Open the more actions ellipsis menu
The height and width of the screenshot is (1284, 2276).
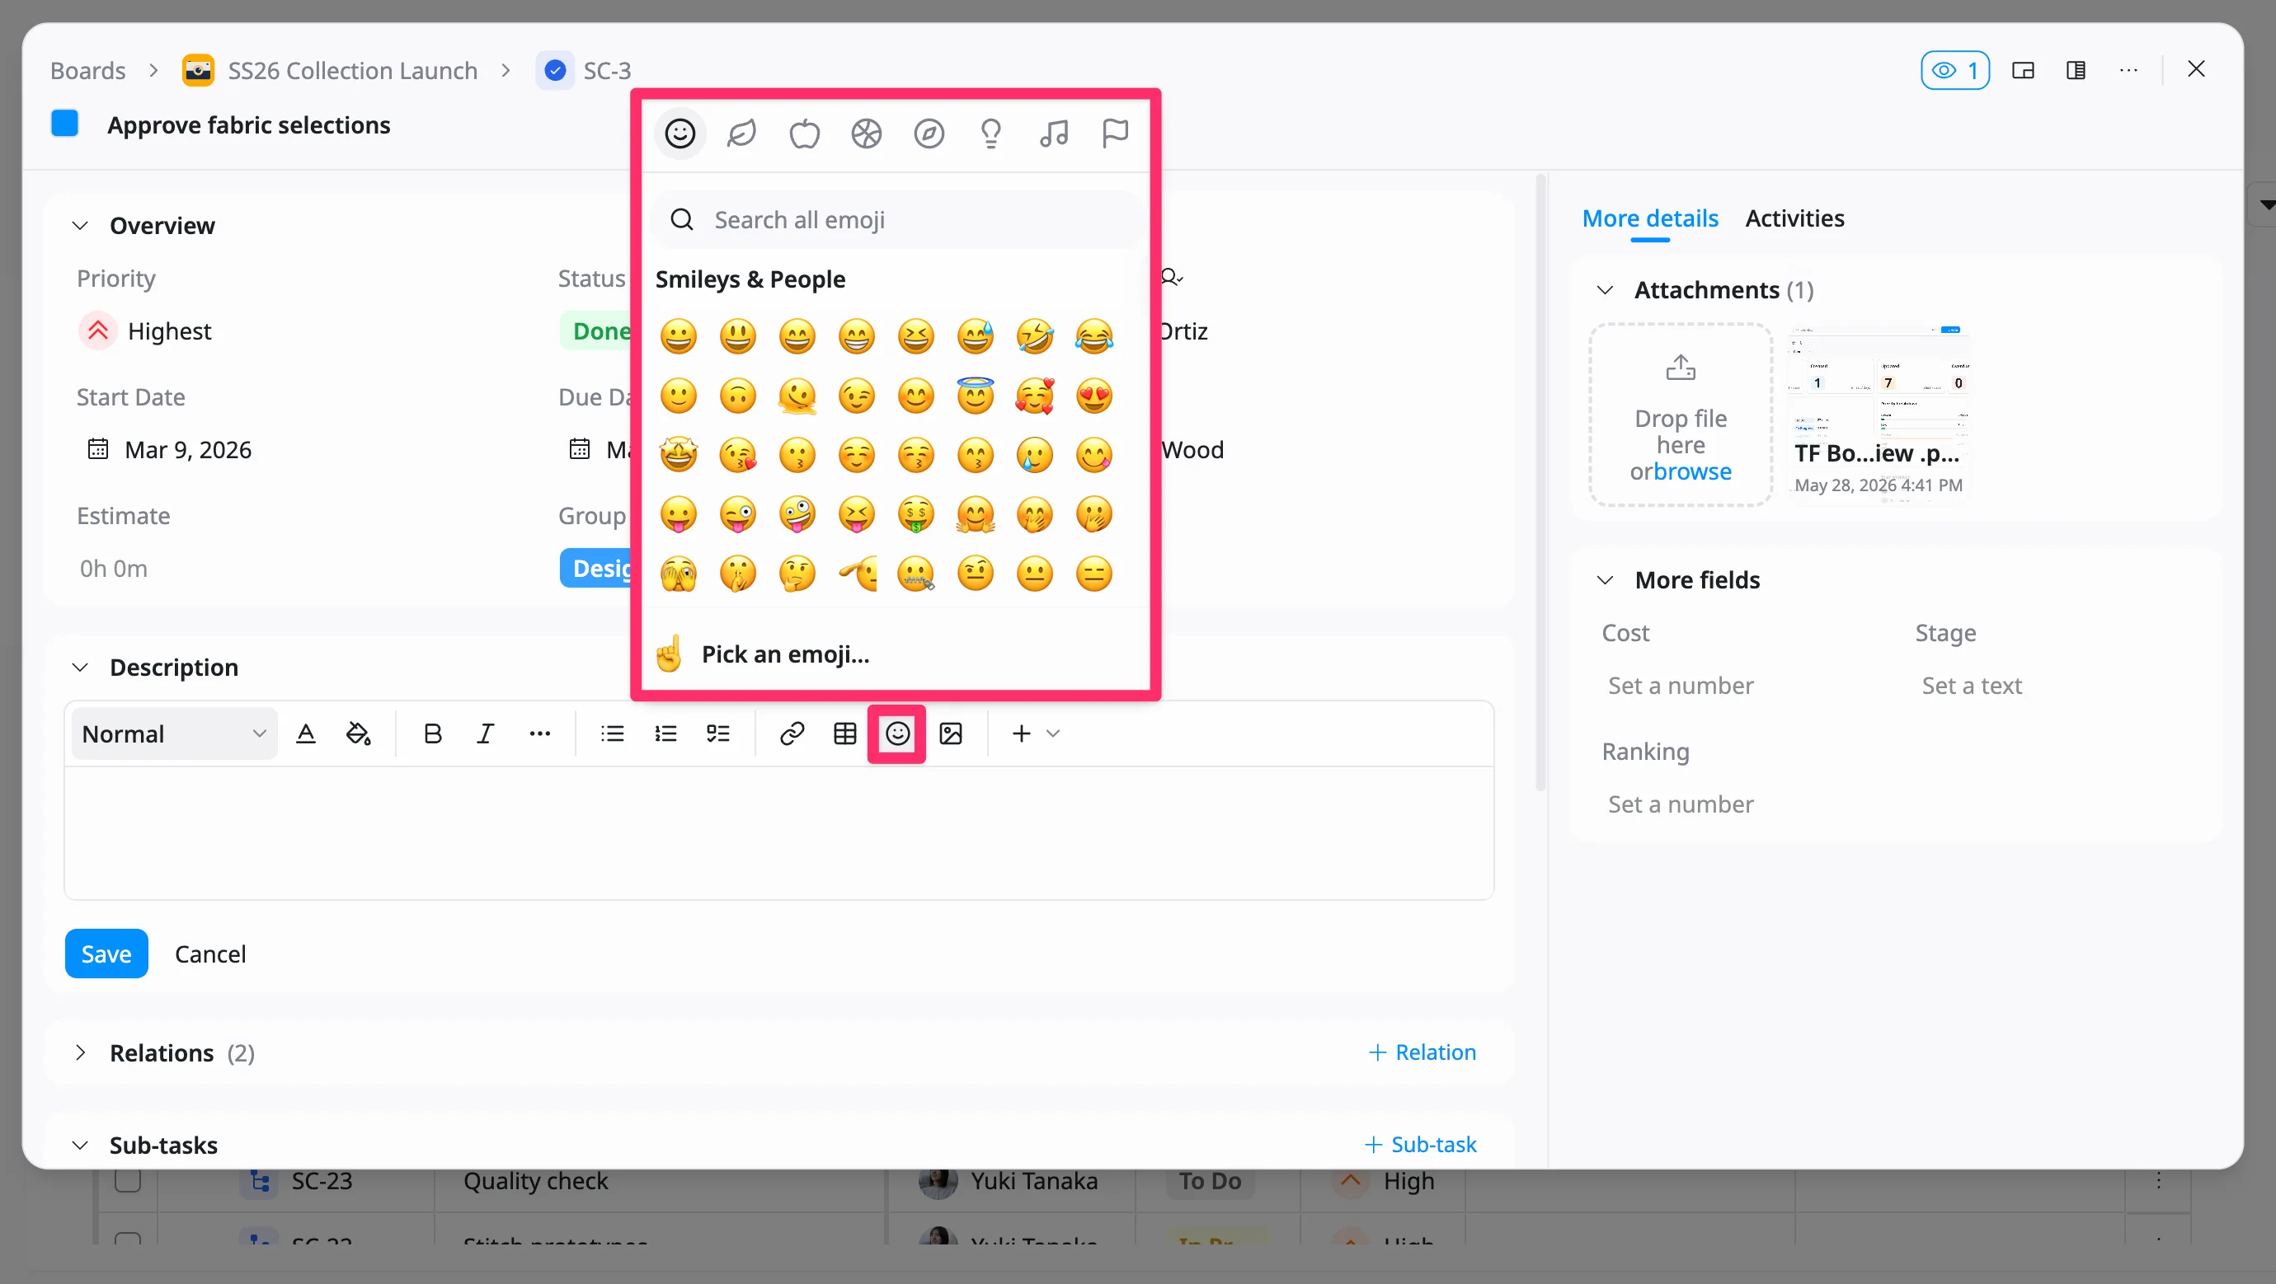click(x=2129, y=70)
